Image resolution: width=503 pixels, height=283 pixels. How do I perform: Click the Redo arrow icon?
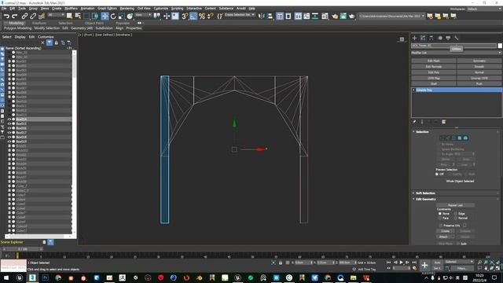[x=15, y=16]
